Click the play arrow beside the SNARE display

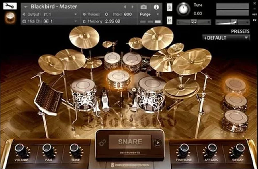157,143
